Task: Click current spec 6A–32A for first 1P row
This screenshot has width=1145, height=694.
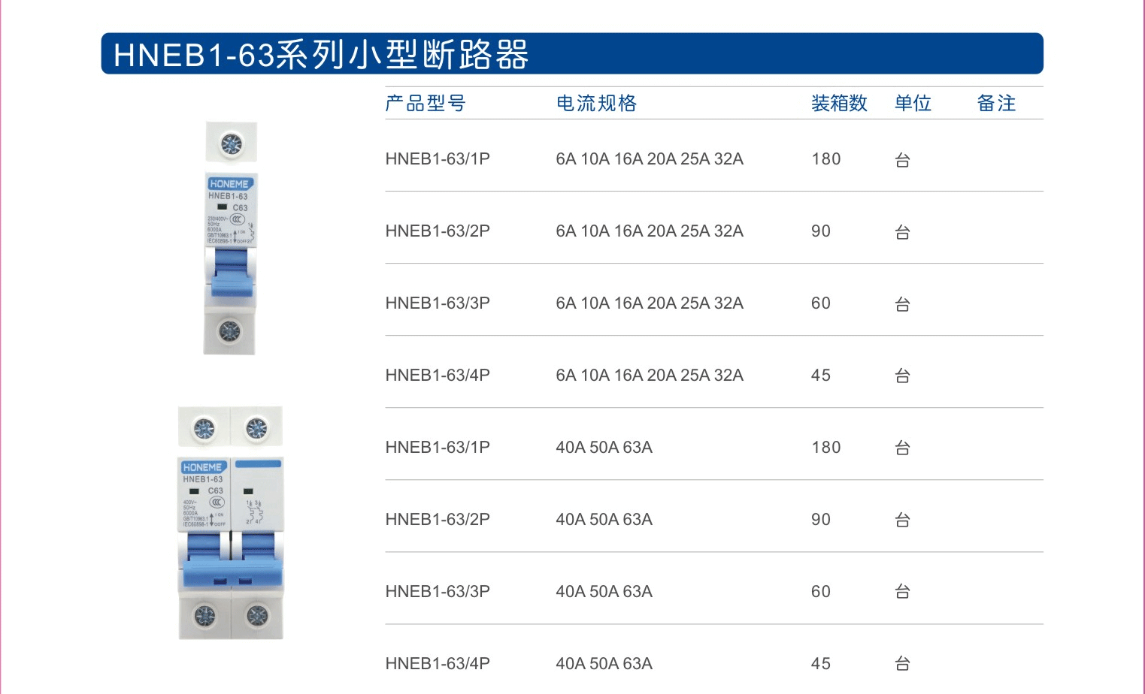Action: pyautogui.click(x=650, y=159)
